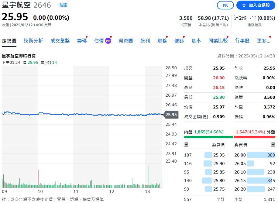Click bid price 25.80 row

[204, 181]
